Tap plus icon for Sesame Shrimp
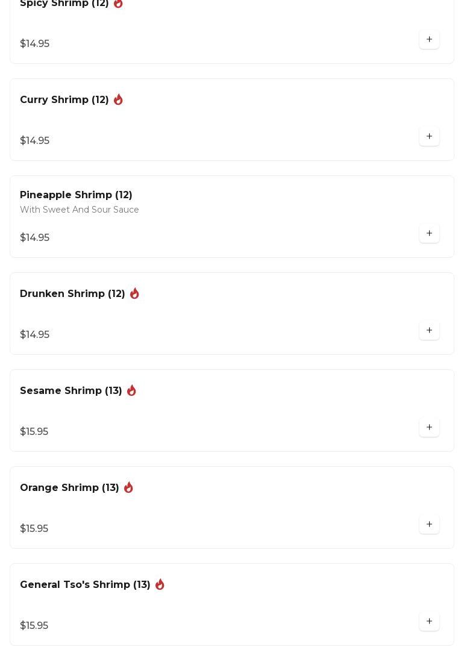The image size is (464, 653). point(429,428)
